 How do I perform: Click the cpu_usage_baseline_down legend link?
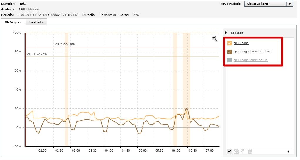click(252, 52)
